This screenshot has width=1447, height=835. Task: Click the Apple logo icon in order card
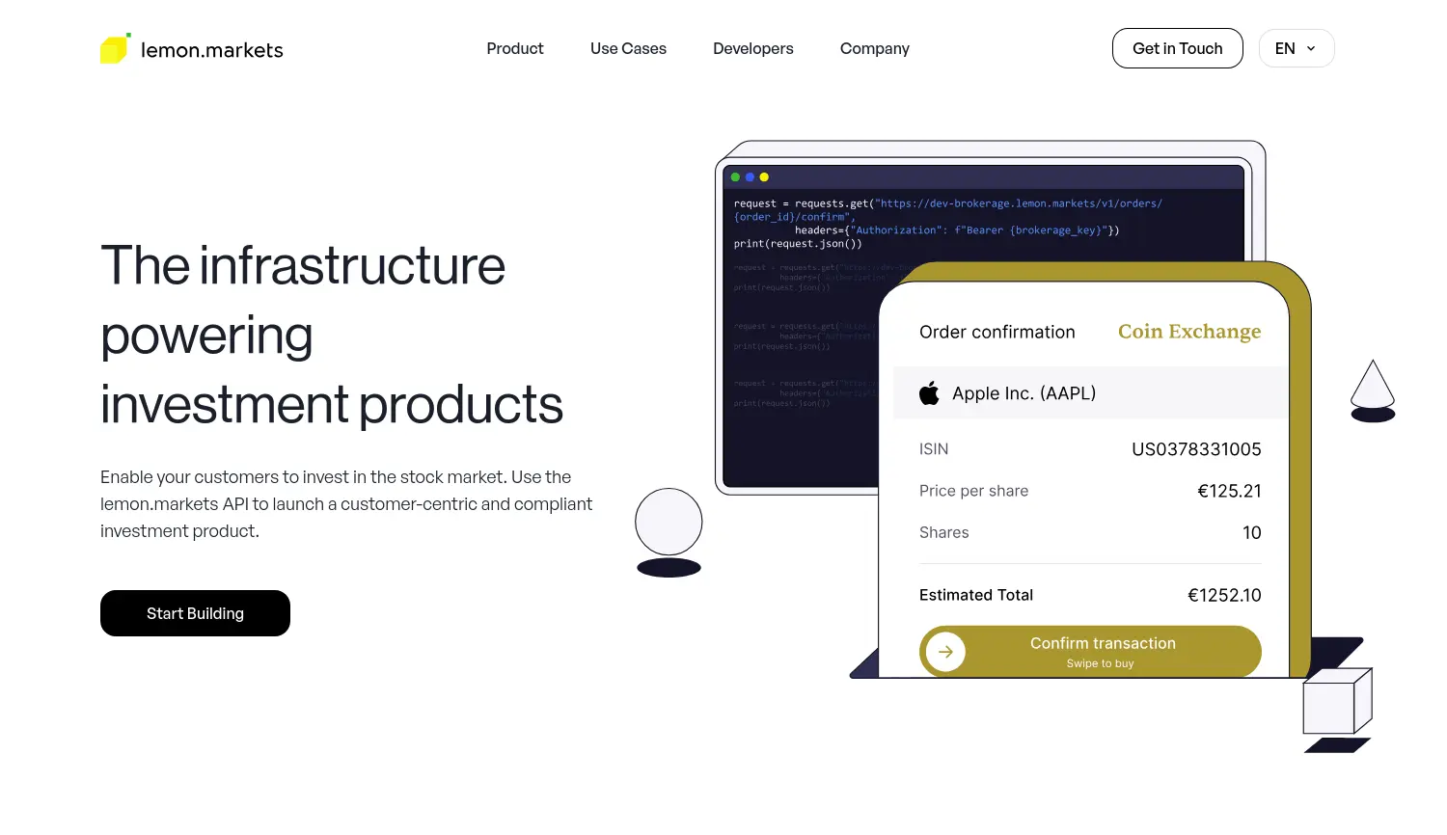tap(929, 393)
